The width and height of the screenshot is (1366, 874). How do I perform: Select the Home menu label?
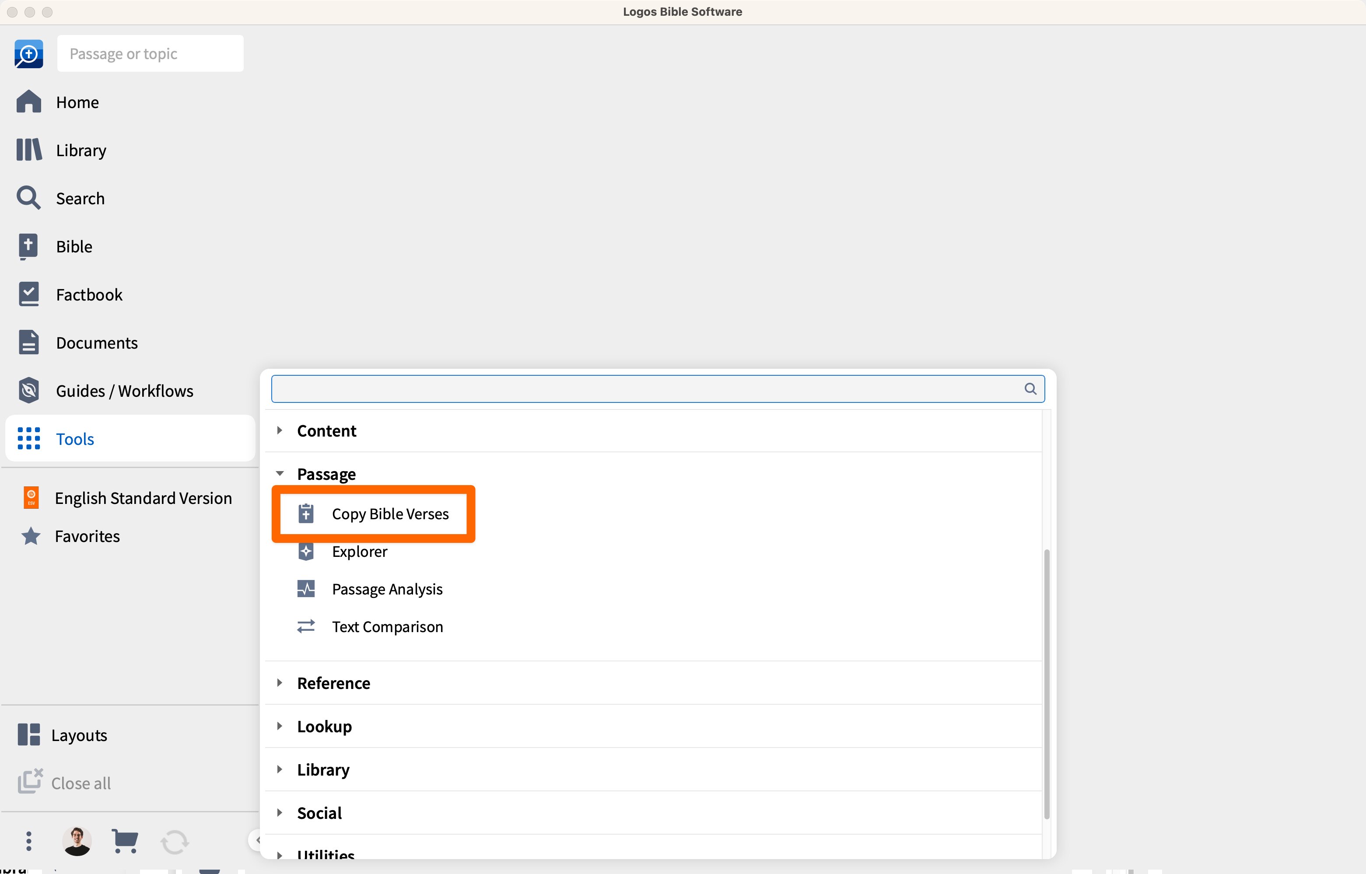pyautogui.click(x=78, y=102)
